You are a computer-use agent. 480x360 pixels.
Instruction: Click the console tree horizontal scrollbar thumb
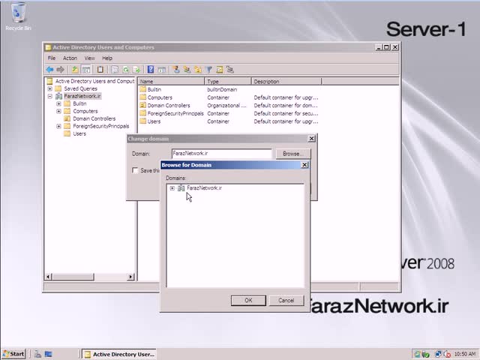click(73, 277)
